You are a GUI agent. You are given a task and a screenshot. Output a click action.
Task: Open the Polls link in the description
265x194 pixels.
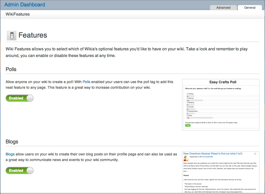pos(86,82)
